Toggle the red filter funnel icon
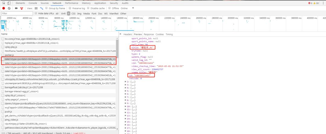 point(22,8)
